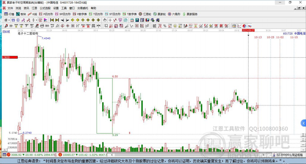Click the horizontal scrollbar left arrow
This screenshot has height=164, width=306.
click(x=112, y=155)
